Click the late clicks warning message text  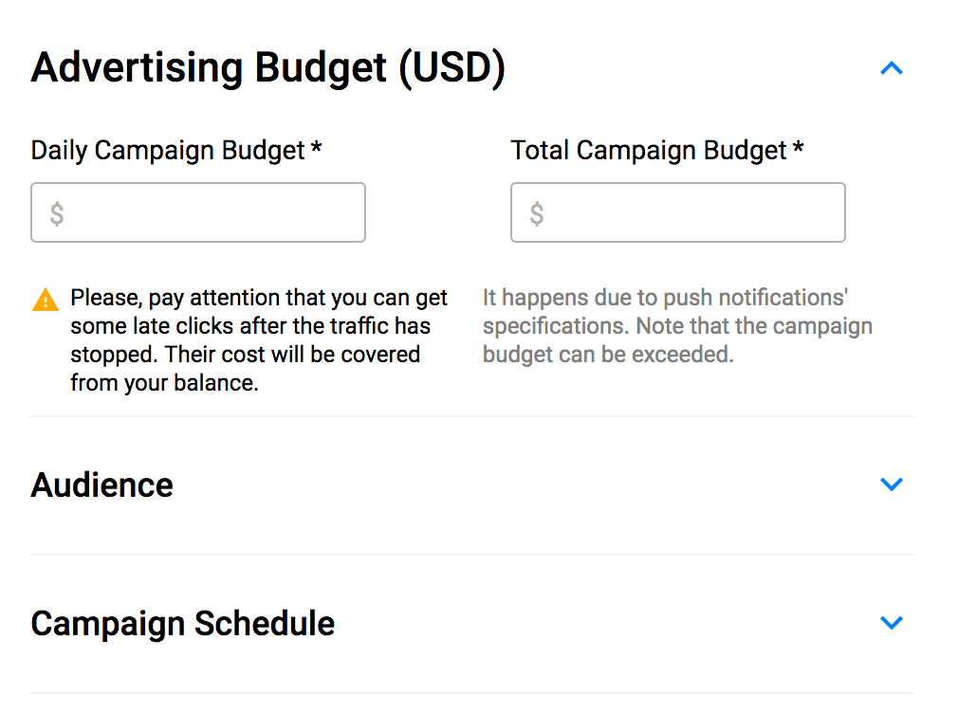point(256,335)
